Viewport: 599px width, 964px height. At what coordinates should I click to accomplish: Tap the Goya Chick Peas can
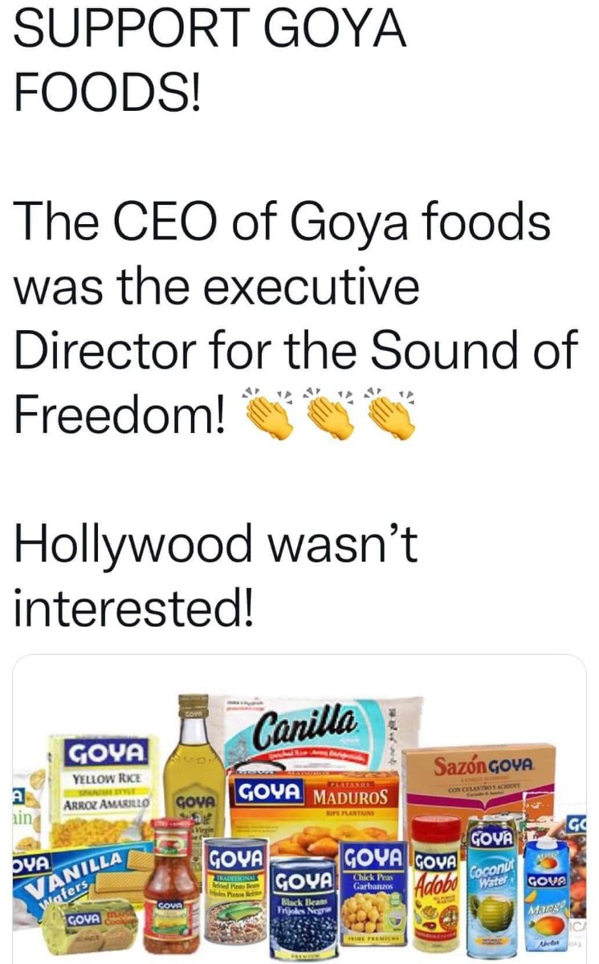(373, 892)
